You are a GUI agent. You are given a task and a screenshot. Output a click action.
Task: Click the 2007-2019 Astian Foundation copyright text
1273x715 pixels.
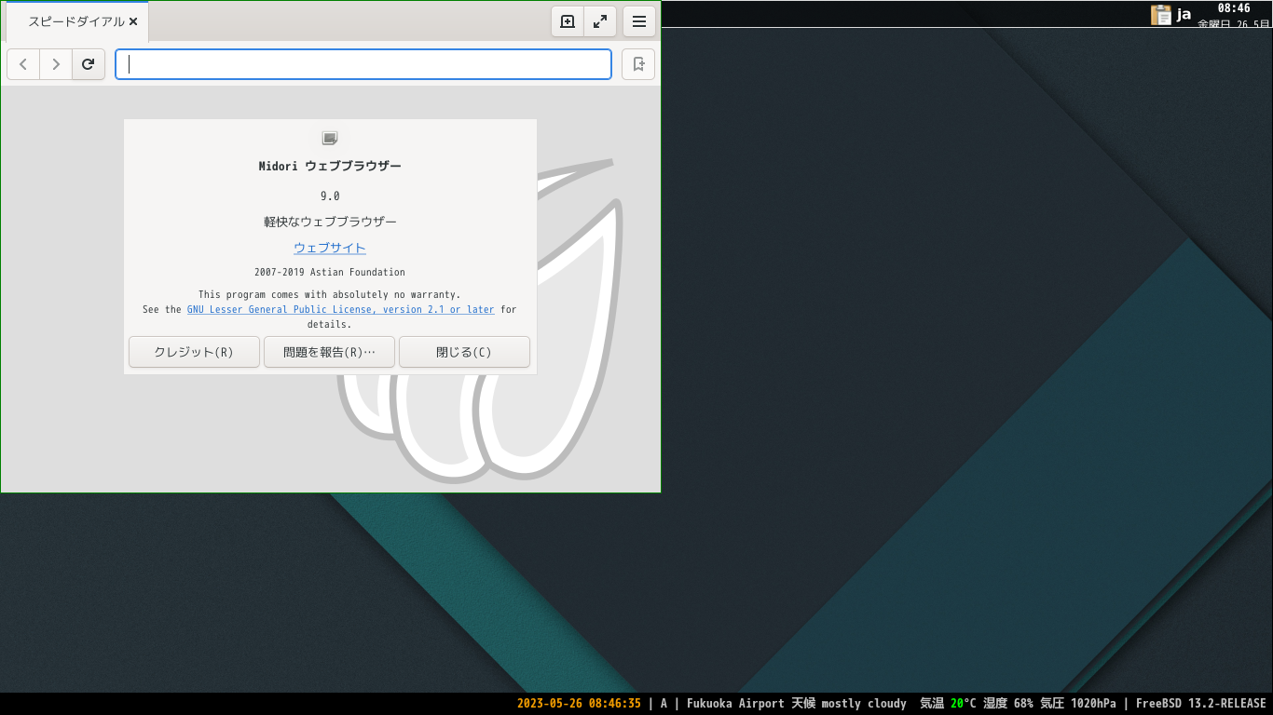pos(330,272)
